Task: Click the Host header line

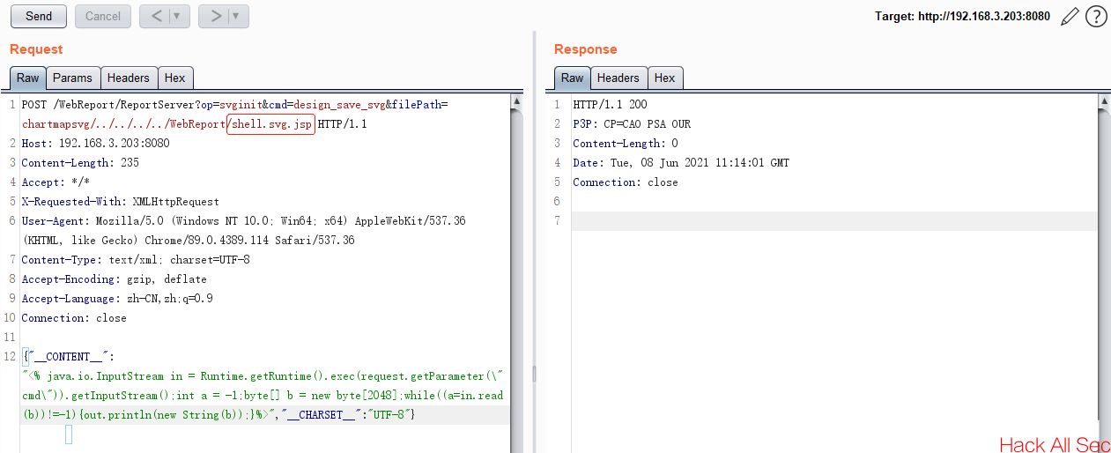Action: coord(95,144)
